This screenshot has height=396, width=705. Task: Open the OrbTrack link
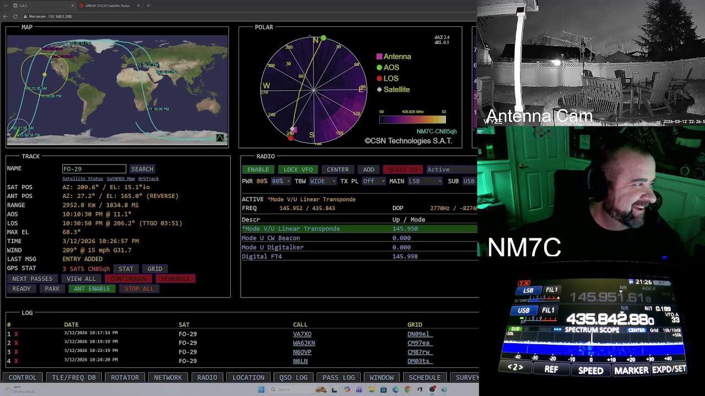[148, 179]
